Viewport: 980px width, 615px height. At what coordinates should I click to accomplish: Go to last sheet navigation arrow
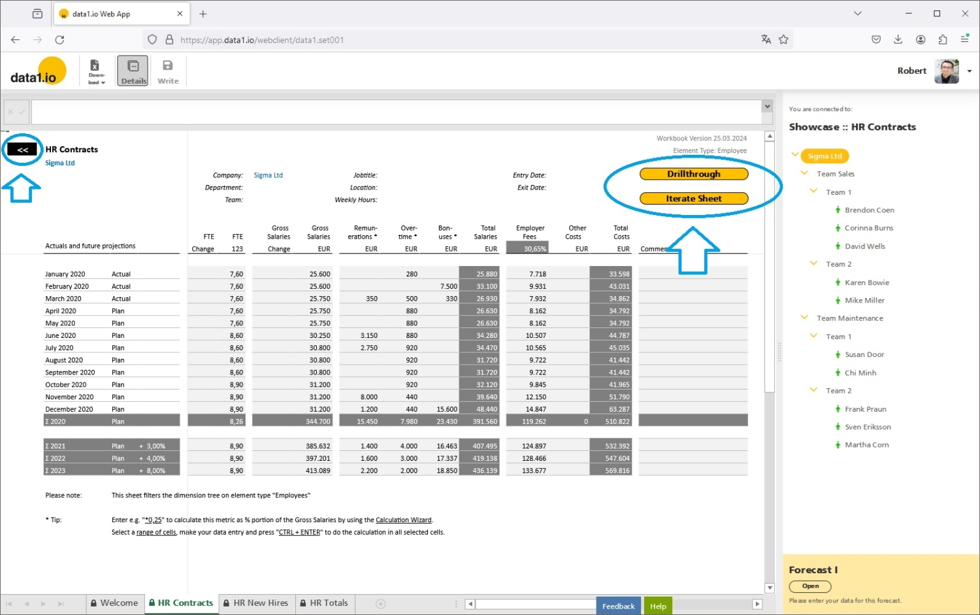[61, 604]
